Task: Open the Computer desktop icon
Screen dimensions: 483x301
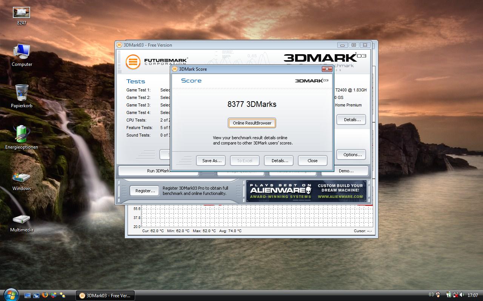Action: pyautogui.click(x=22, y=55)
